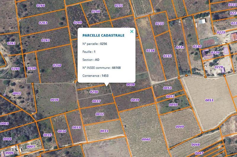Viewport: 237px width, 157px height.
Task: Click parcel label 0031
Action: tap(104, 131)
